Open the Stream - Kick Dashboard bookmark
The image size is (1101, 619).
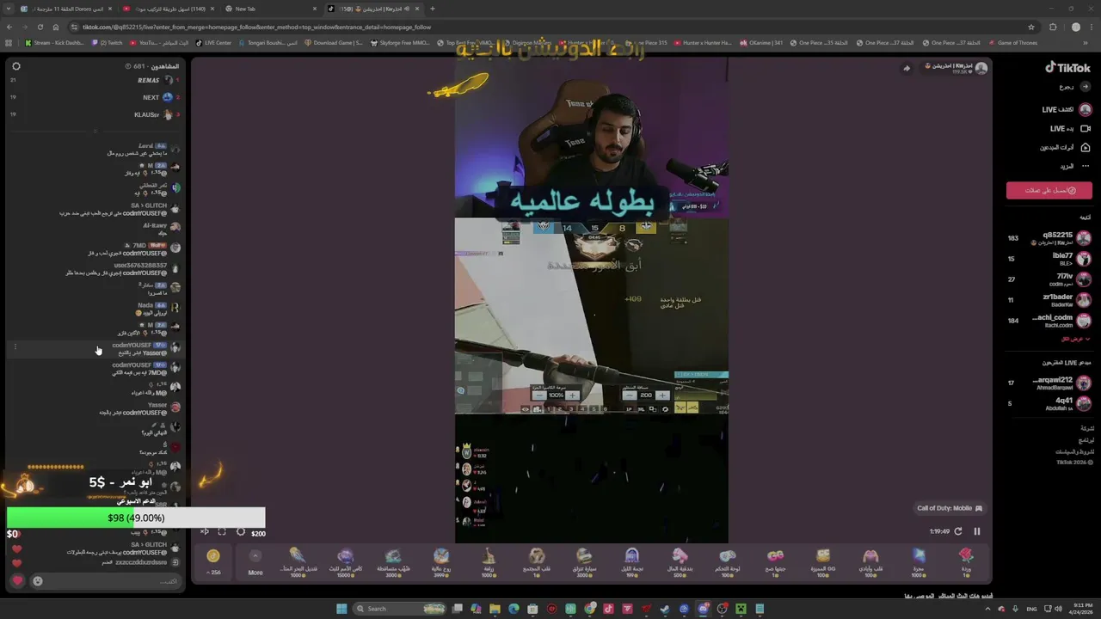[x=54, y=42]
